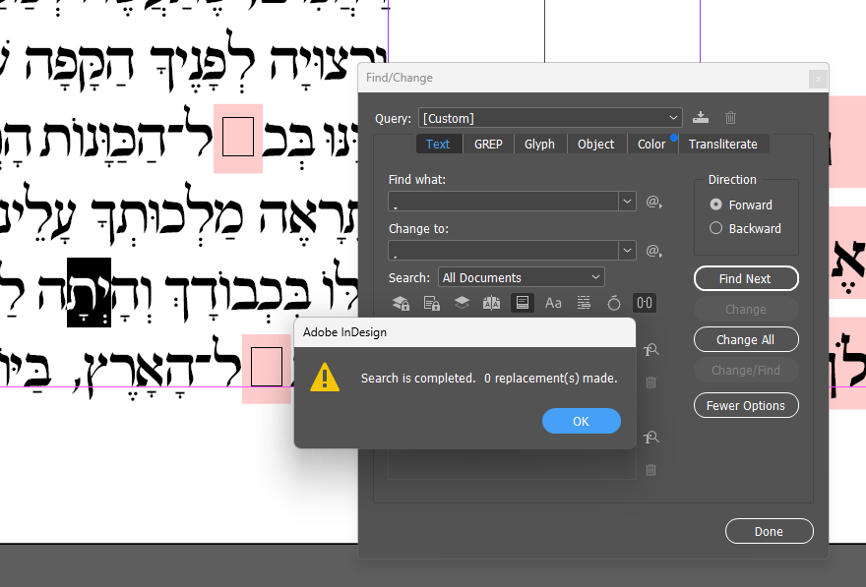Switch to the GREP tab
Viewport: 866px width, 587px height.
(488, 144)
